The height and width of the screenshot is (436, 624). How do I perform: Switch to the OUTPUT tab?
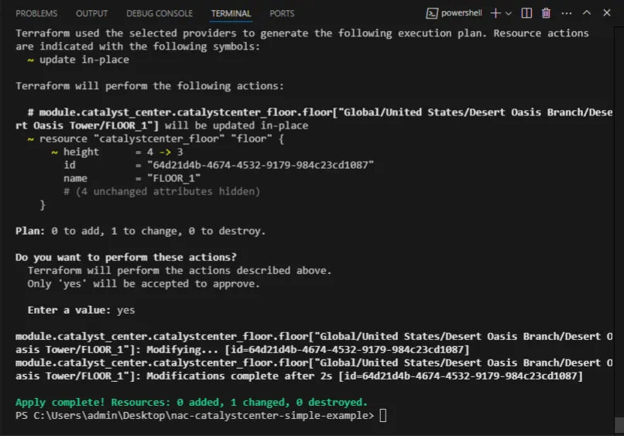click(92, 14)
